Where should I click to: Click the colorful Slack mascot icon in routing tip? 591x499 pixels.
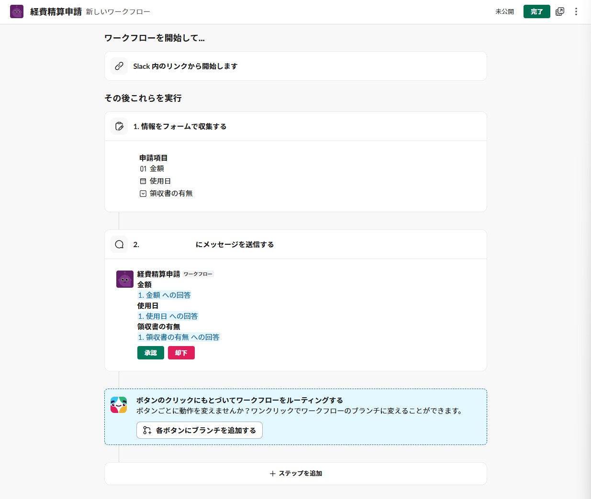pyautogui.click(x=119, y=405)
